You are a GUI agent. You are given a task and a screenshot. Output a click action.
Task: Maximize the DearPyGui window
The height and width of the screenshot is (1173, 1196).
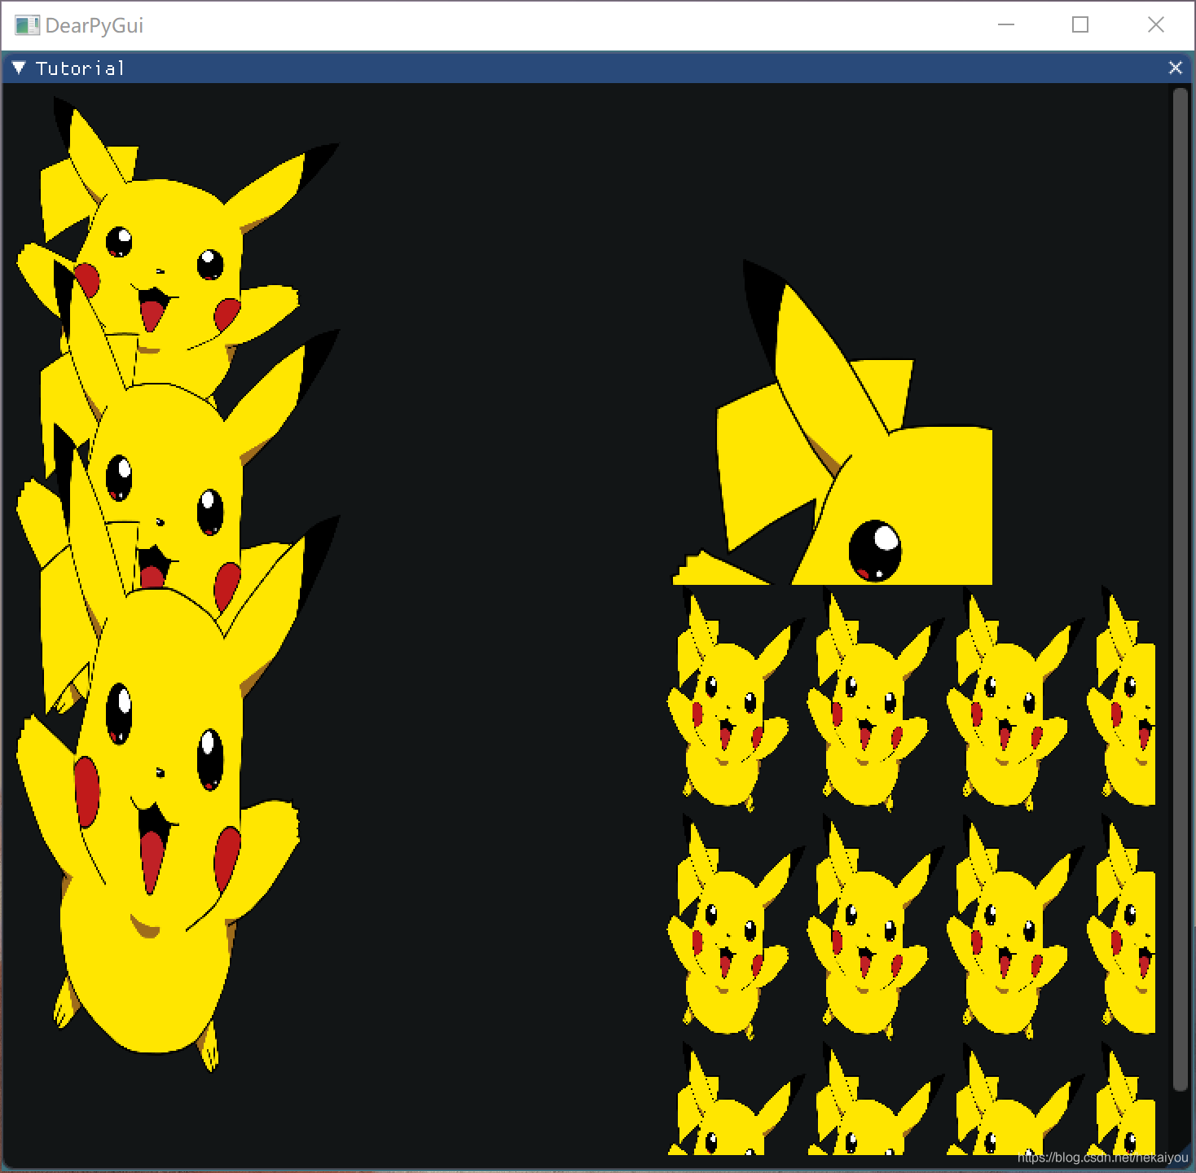pos(1080,24)
